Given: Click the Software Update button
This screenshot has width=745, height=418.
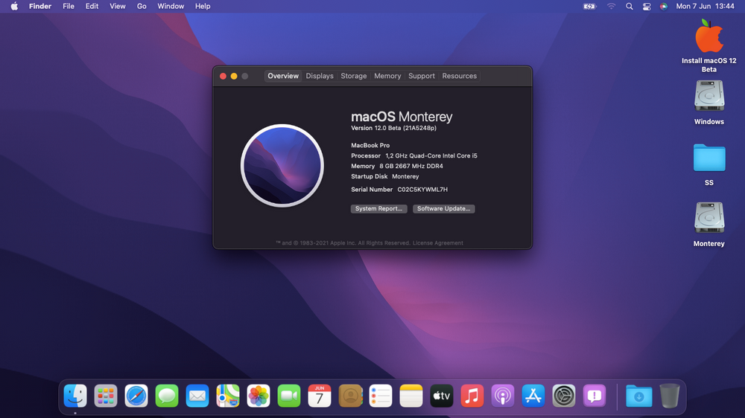Looking at the screenshot, I should click(x=444, y=209).
